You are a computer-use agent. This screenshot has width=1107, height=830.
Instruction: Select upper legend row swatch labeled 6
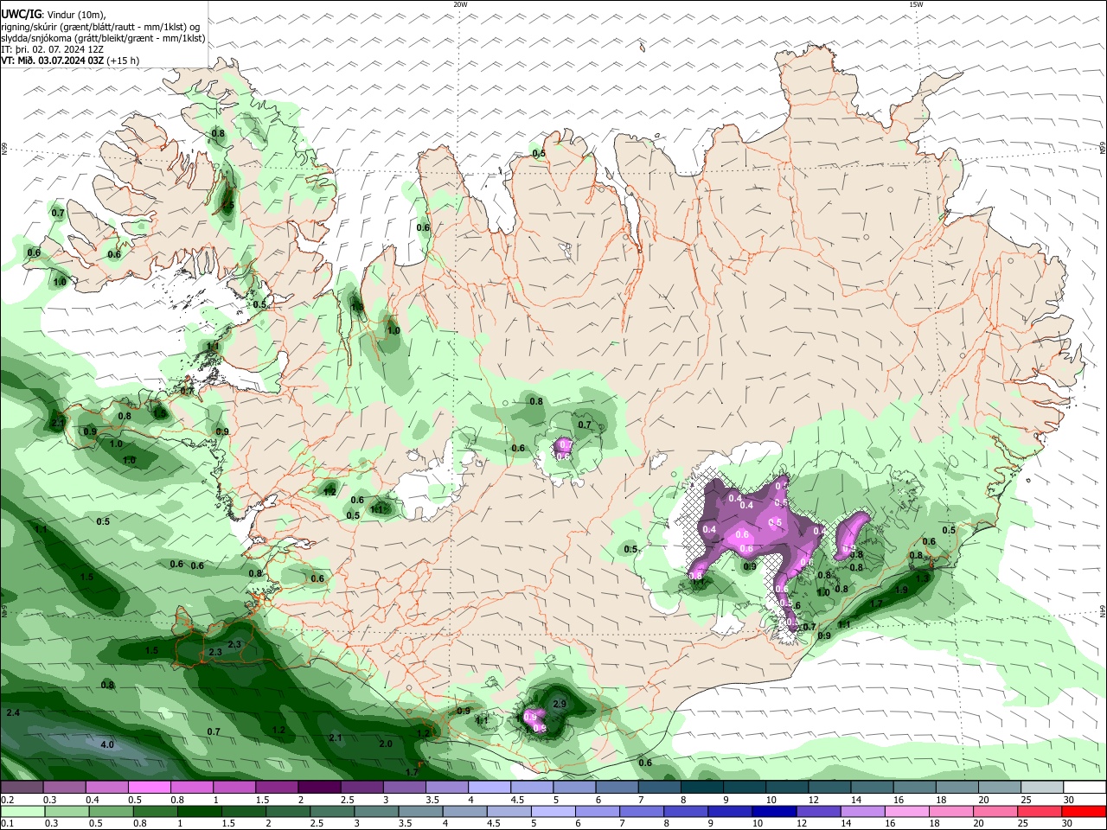tap(617, 787)
